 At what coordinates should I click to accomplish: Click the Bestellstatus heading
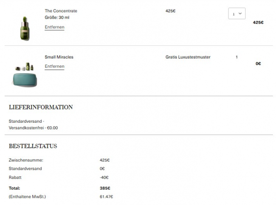tap(33, 146)
